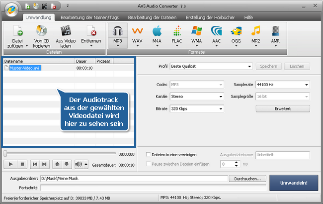Image resolution: width=323 pixels, height=204 pixels.
Task: Play the selected audio track
Action: click(10, 164)
